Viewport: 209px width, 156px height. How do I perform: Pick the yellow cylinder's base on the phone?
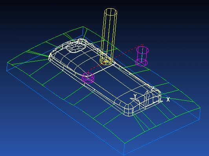pos(106,62)
